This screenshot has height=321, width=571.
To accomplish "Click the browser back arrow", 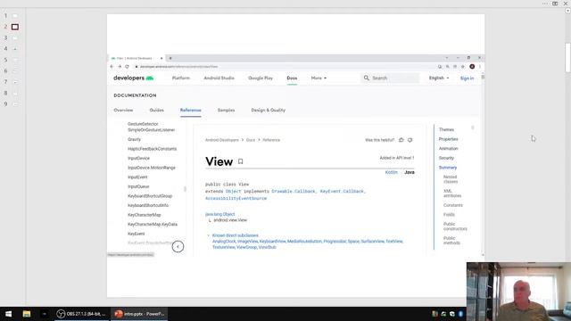I will point(112,67).
